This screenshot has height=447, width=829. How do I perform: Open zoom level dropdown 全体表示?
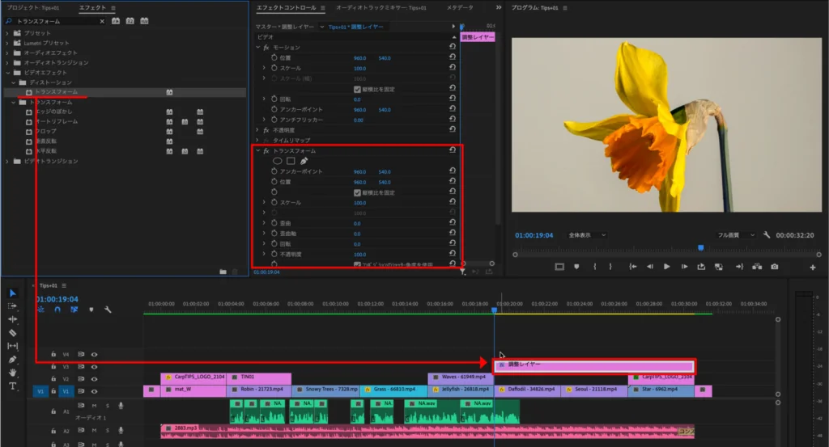pyautogui.click(x=587, y=235)
